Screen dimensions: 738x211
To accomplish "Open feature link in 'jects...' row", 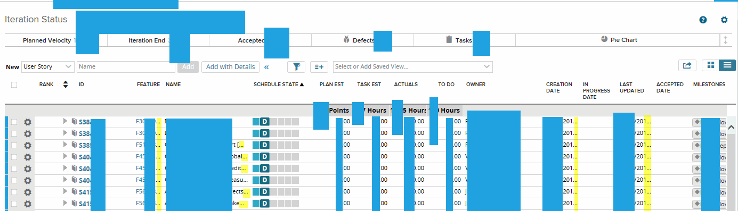I will pyautogui.click(x=140, y=192).
